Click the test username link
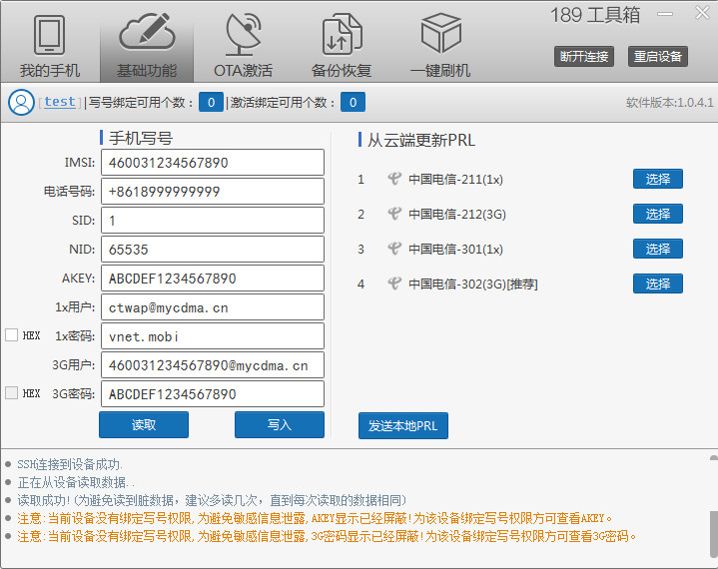Screen dimensions: 718x569 [60, 102]
